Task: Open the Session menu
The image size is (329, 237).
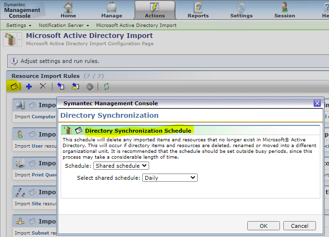Action: pos(285,10)
